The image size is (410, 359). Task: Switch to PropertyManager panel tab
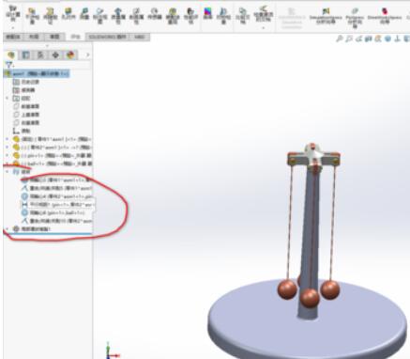[x=25, y=55]
